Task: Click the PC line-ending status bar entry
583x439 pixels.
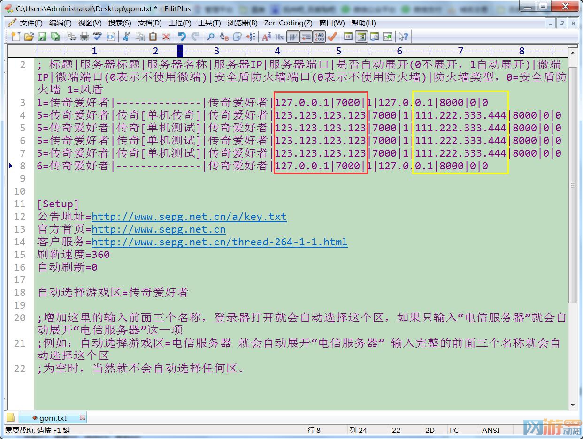Action: coord(454,430)
